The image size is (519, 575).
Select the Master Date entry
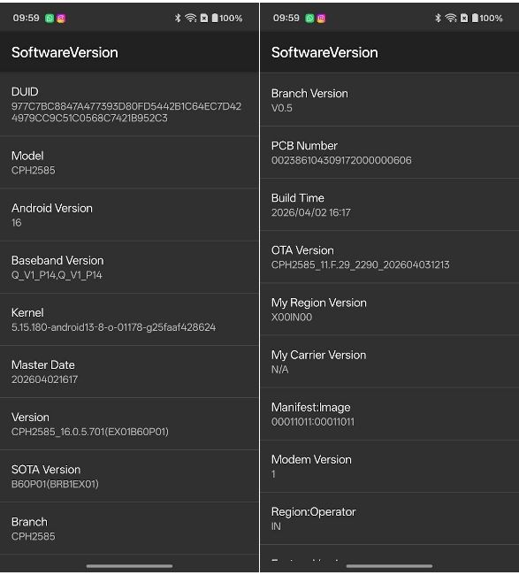tap(129, 372)
